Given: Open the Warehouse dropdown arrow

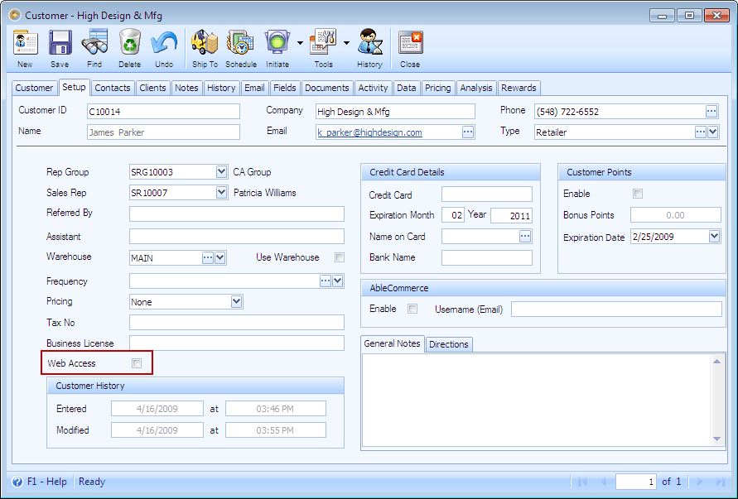Looking at the screenshot, I should tap(219, 257).
